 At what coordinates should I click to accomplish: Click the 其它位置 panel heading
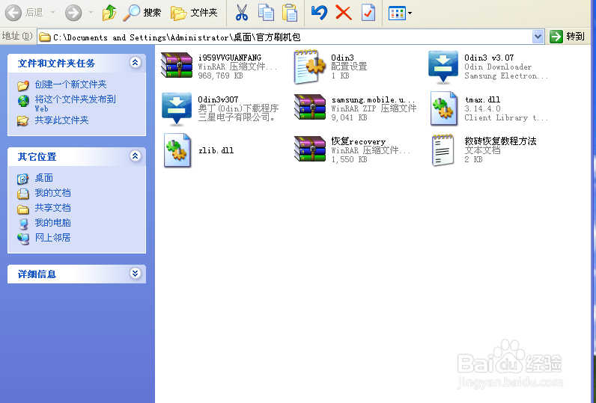tap(37, 157)
